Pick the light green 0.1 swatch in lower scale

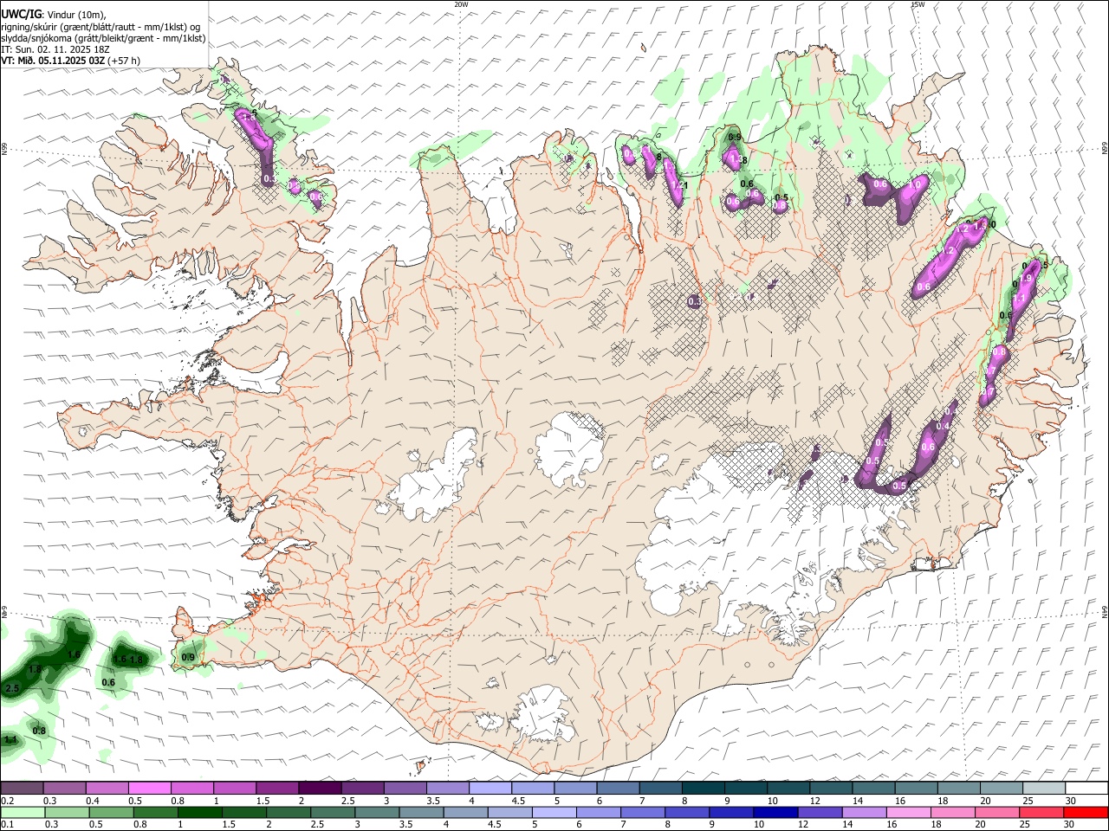(x=22, y=813)
